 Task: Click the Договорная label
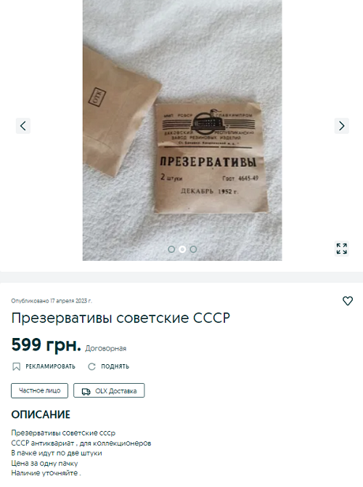coord(106,348)
